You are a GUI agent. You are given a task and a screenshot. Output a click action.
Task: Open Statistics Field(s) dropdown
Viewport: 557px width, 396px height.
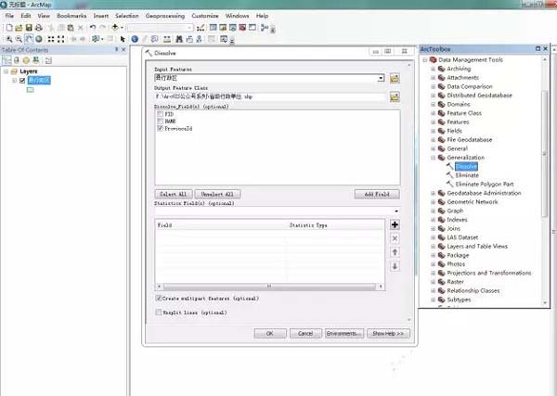(396, 211)
